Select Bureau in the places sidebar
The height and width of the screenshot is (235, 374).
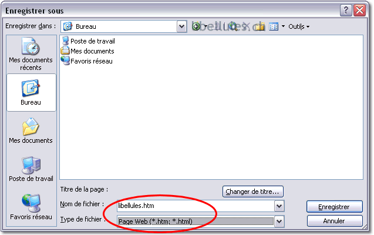point(31,93)
